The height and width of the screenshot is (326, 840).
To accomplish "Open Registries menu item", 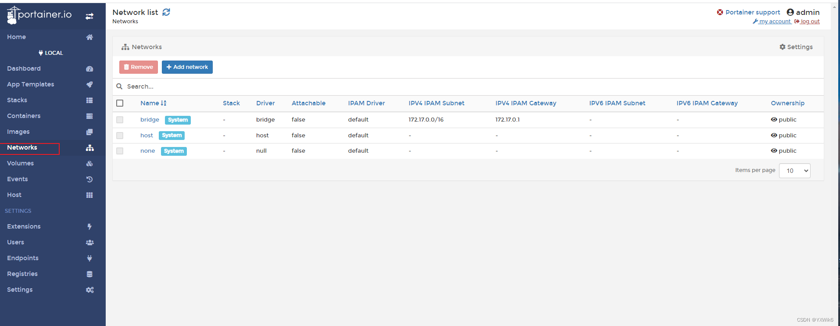I will 22,274.
